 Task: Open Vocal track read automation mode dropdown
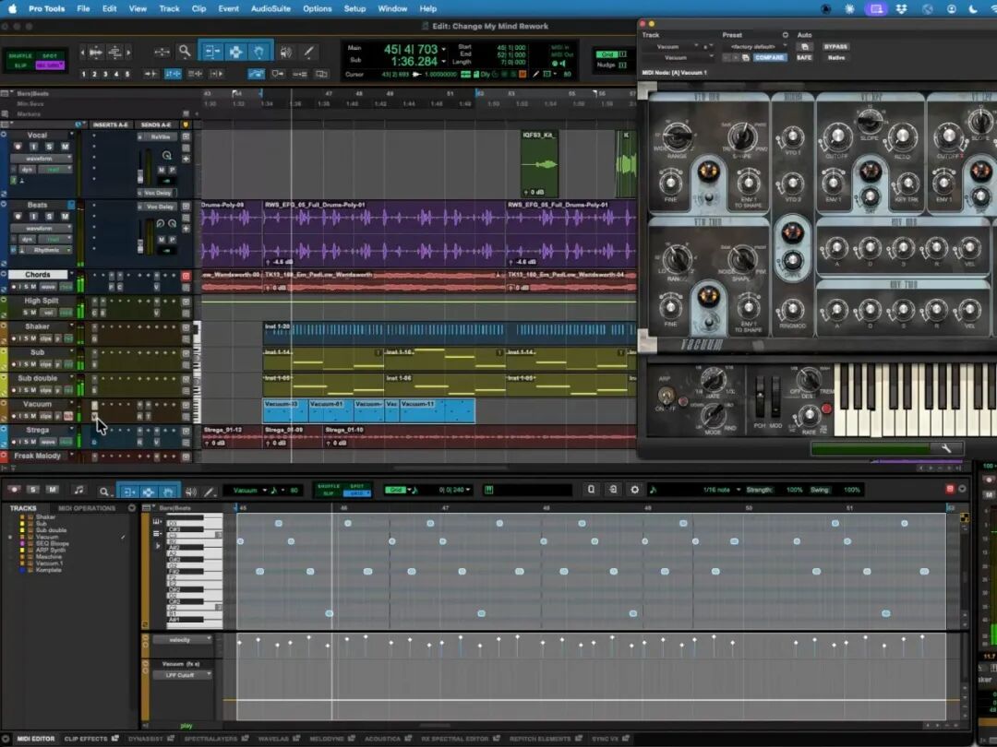(56, 170)
